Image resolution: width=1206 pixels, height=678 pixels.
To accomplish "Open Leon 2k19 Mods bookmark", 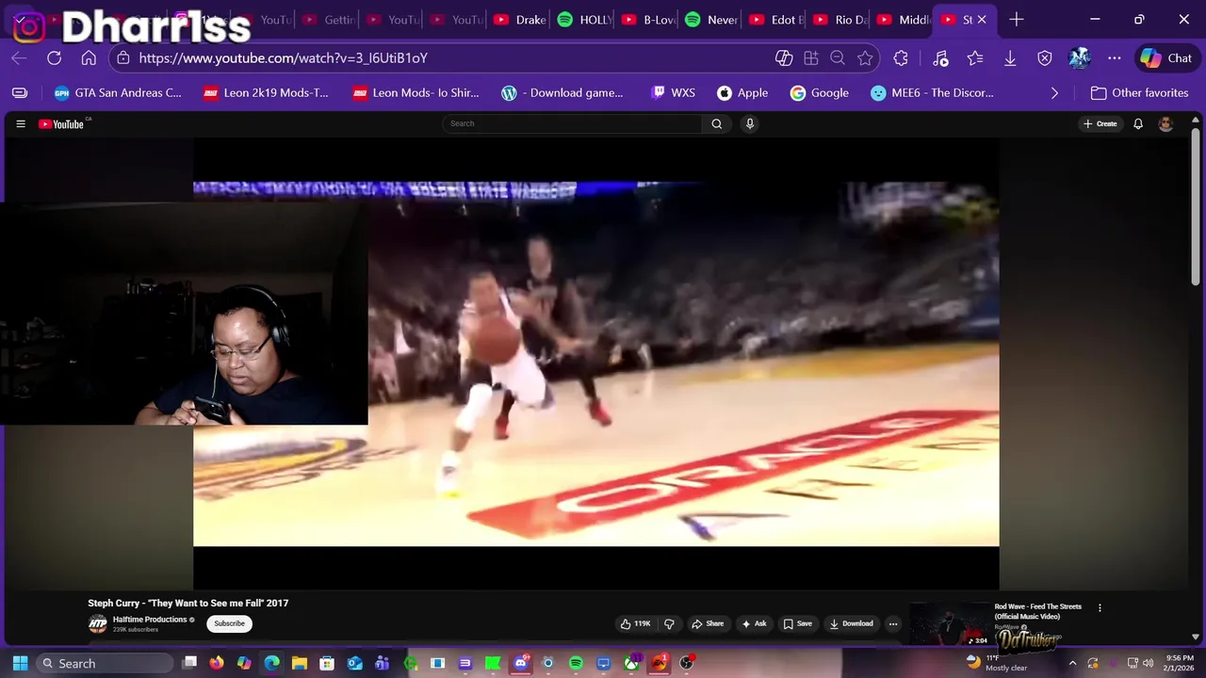I will (x=266, y=93).
